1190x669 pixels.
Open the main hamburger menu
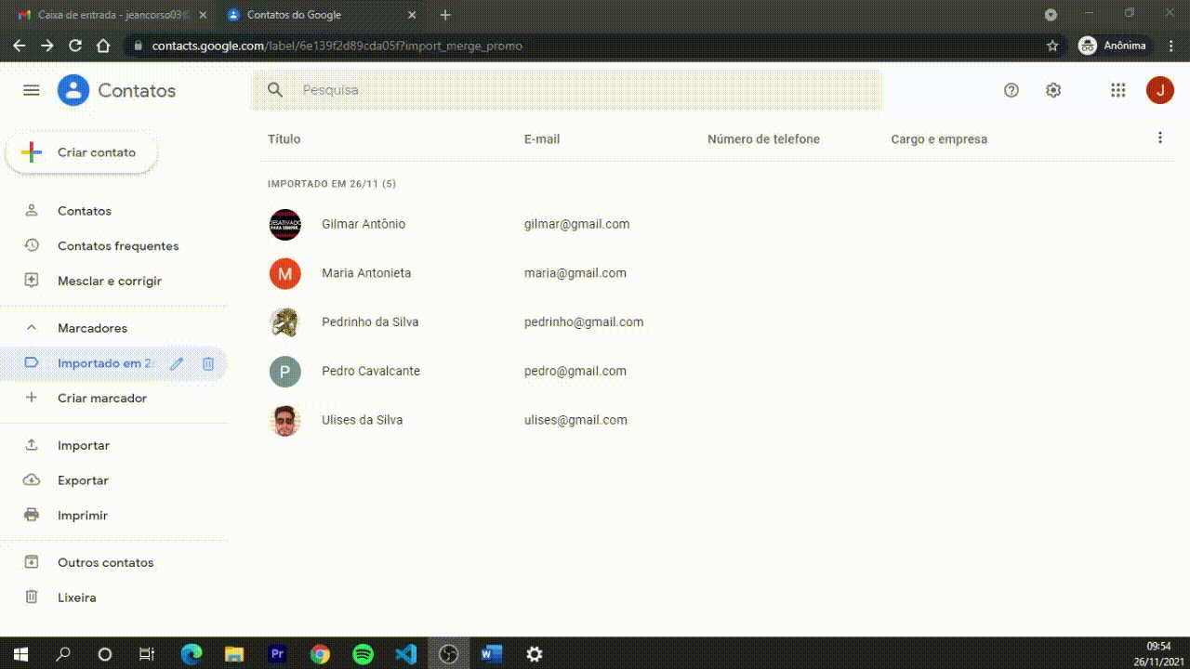(32, 90)
